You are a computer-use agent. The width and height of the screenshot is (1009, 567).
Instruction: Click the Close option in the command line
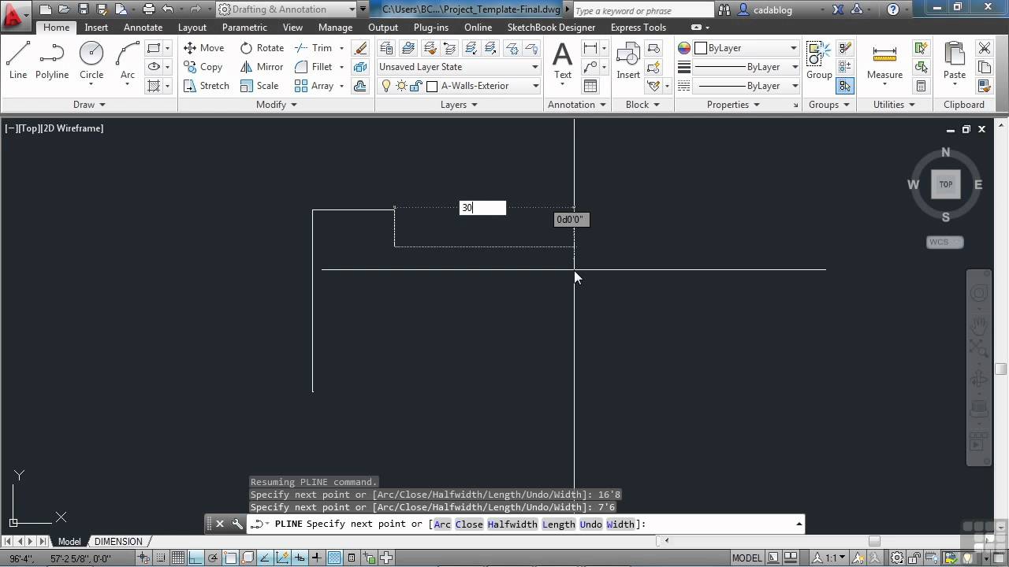click(x=468, y=524)
